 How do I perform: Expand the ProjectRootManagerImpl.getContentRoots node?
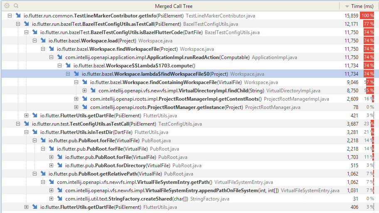pos(76,99)
